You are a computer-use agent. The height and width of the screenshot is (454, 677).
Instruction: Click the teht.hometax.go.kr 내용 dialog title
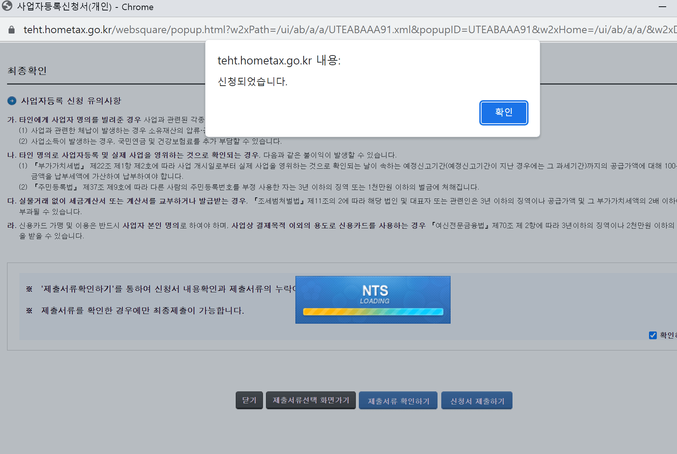tap(279, 60)
